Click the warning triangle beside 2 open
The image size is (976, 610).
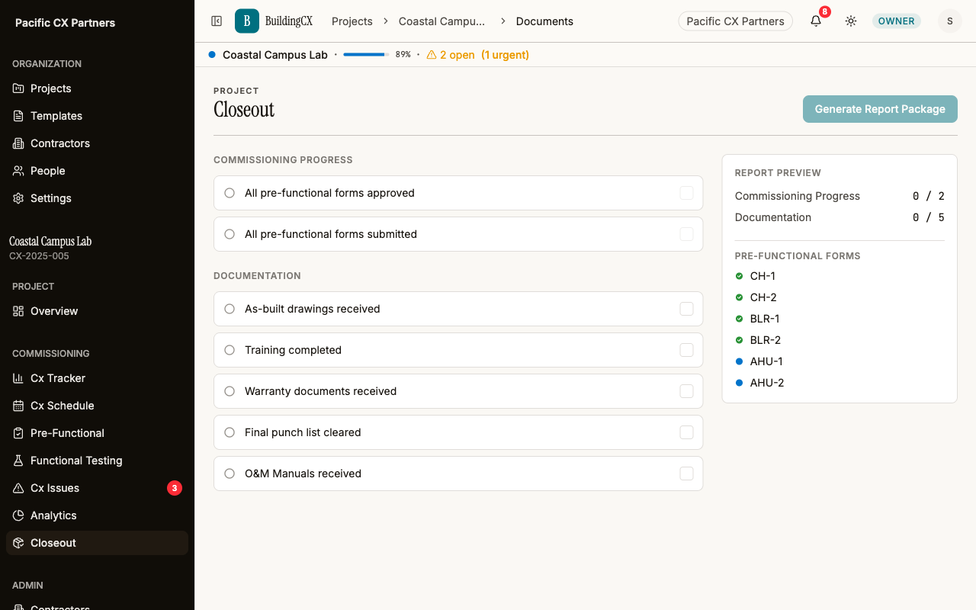432,55
